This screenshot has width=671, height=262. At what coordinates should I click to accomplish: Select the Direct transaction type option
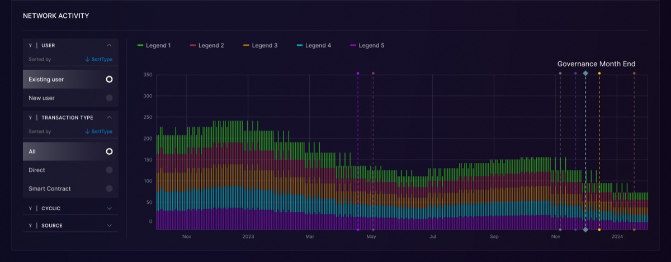click(x=70, y=170)
